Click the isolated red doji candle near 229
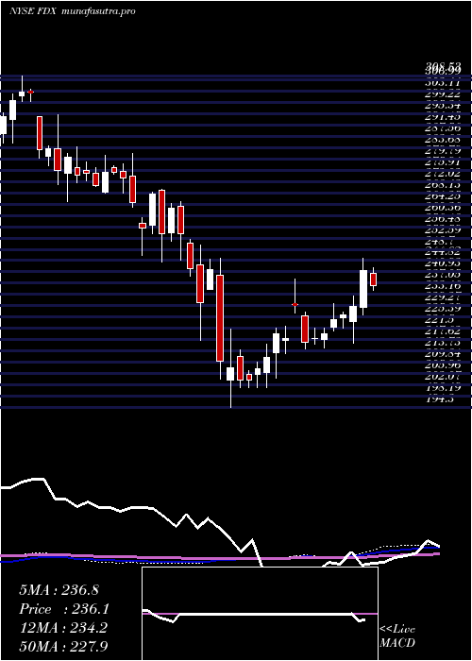Viewport: 472px width, 661px height. point(295,304)
